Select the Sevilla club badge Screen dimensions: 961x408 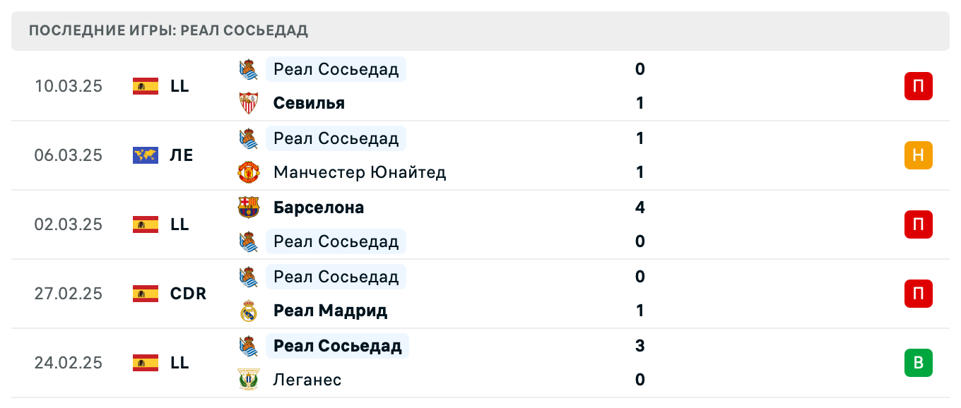coord(249,103)
